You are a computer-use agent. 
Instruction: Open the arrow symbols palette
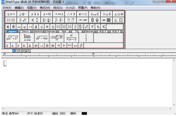click(59, 14)
